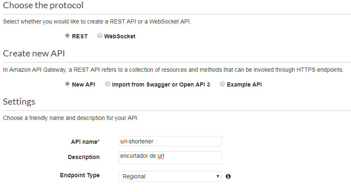The image size is (351, 192).
Task: Choose the WebSocket radio button
Action: click(100, 36)
